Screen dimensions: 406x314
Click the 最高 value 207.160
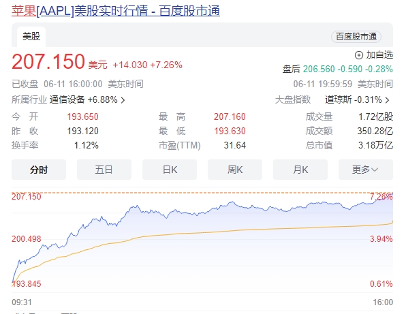click(230, 116)
